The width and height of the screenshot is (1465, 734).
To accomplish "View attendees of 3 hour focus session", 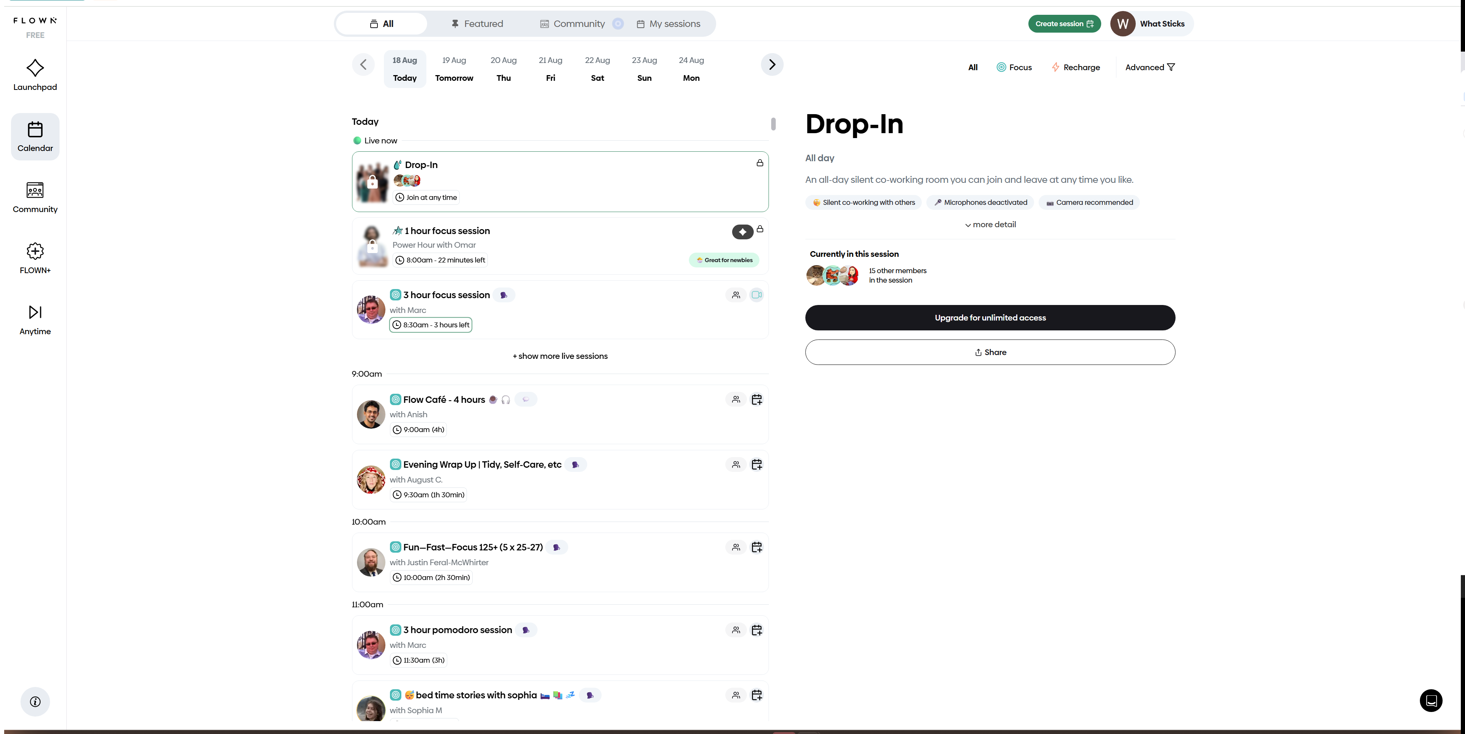I will 736,294.
